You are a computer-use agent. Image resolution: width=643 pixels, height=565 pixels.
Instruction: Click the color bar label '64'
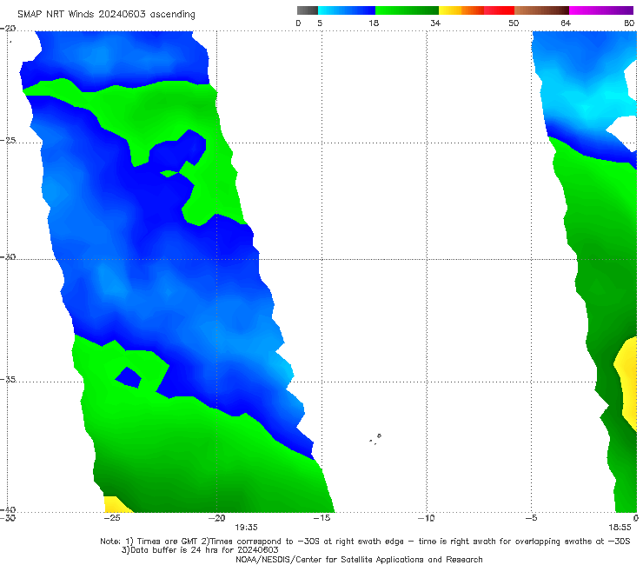[566, 23]
